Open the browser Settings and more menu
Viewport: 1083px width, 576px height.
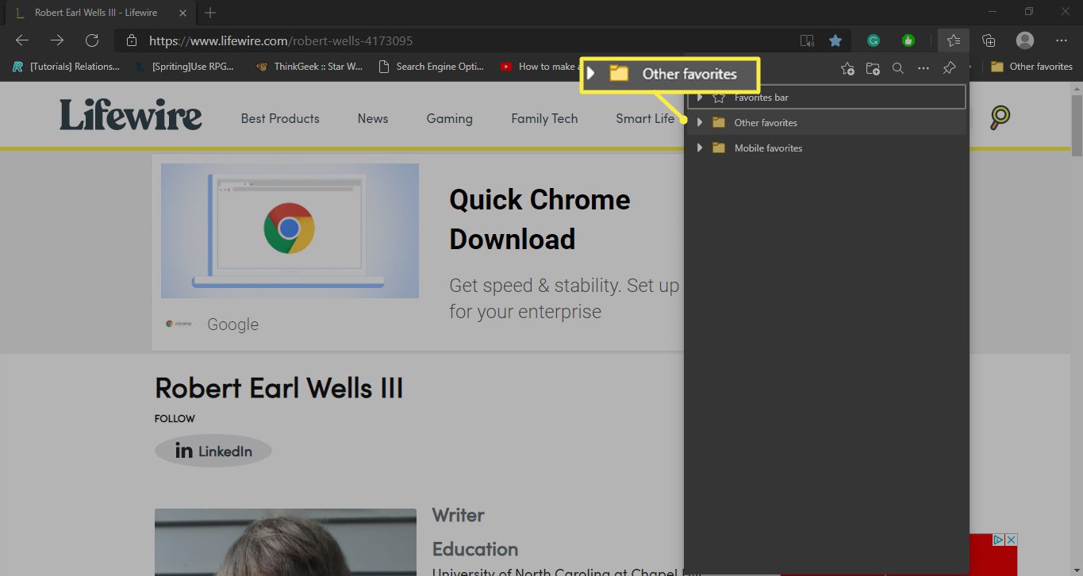[1062, 40]
